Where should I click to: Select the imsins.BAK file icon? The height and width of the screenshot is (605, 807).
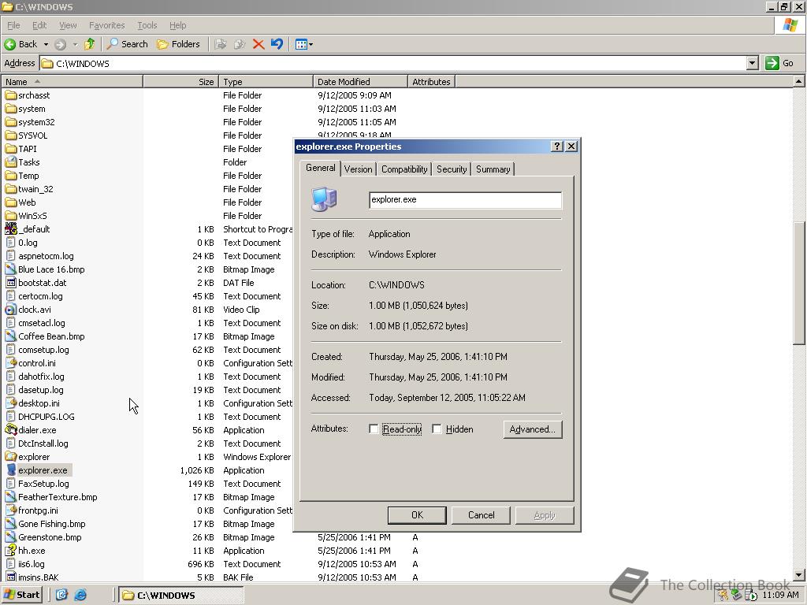pyautogui.click(x=11, y=577)
